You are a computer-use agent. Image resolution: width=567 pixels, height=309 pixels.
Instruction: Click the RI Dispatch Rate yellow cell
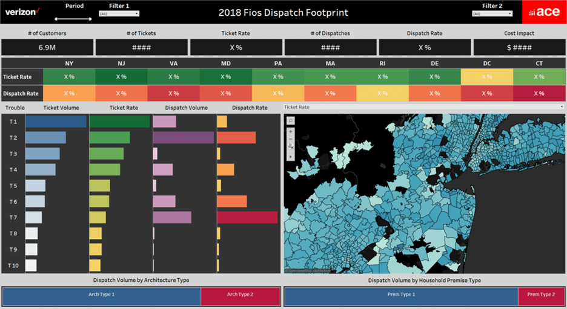(382, 94)
